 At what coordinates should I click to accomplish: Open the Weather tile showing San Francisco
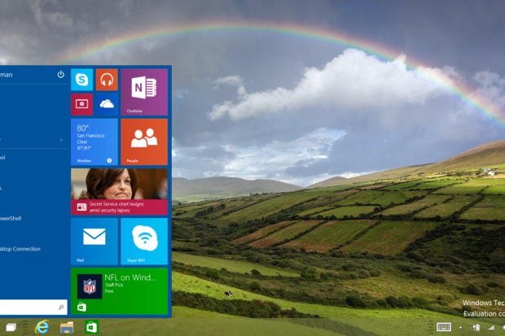[x=94, y=142]
